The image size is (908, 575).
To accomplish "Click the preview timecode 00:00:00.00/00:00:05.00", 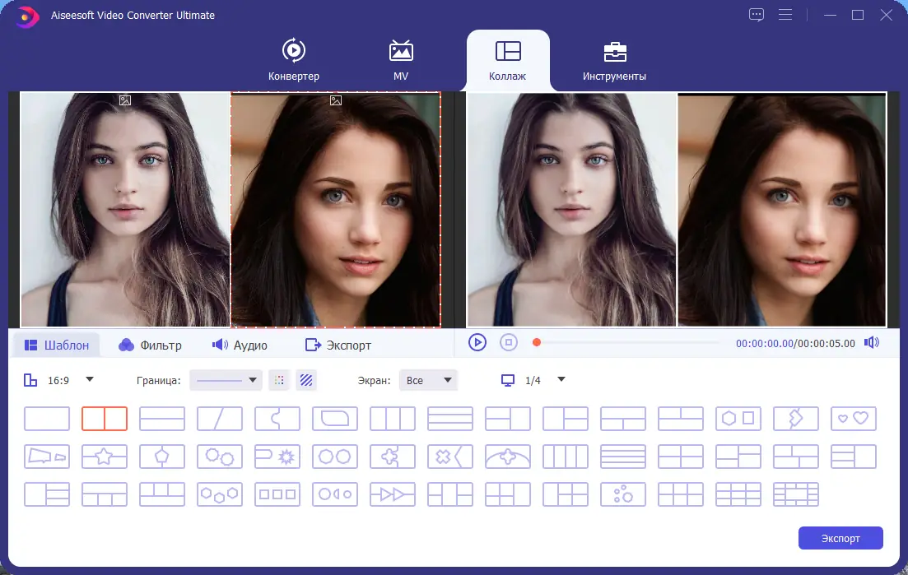I will pyautogui.click(x=795, y=344).
